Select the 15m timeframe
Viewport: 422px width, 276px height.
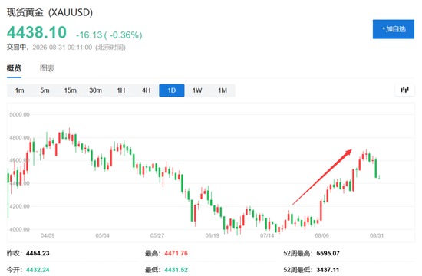coord(70,90)
